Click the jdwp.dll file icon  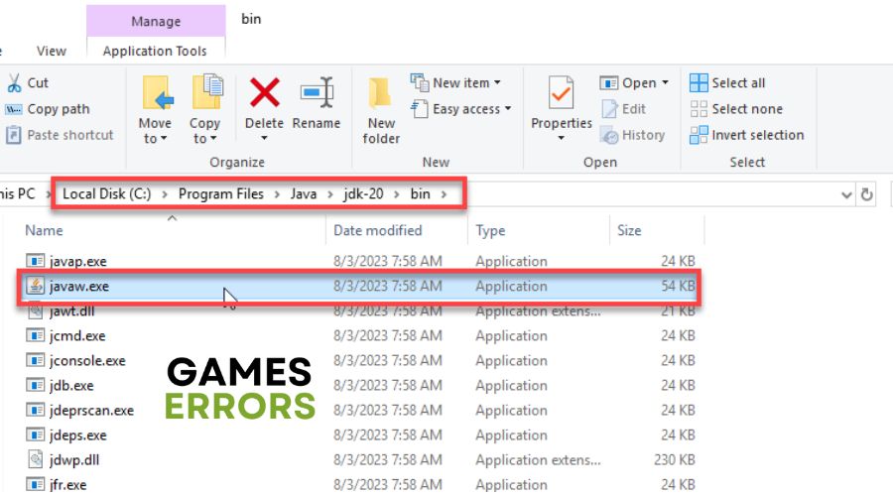(36, 459)
